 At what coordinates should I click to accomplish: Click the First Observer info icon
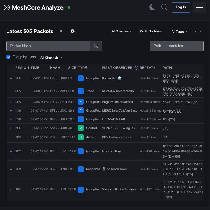(x=136, y=68)
